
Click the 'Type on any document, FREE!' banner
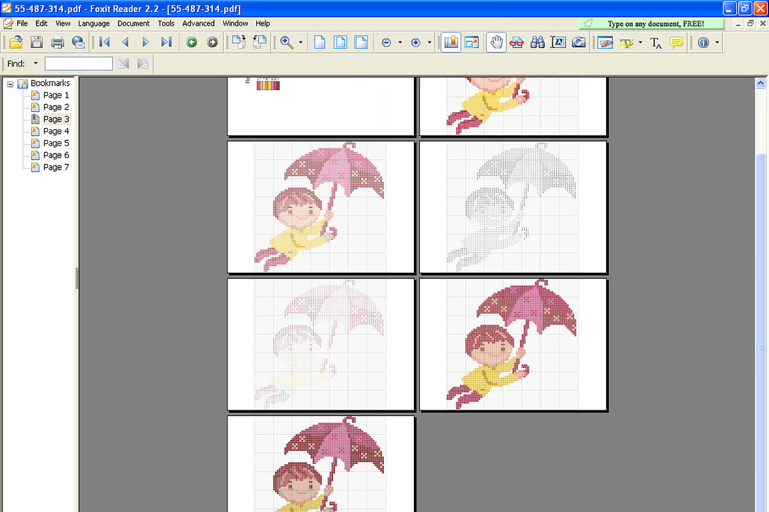(652, 24)
